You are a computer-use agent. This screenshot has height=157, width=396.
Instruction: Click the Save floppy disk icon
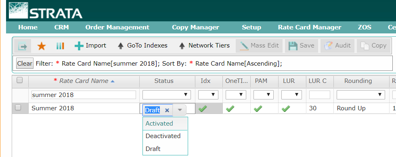pyautogui.click(x=293, y=46)
